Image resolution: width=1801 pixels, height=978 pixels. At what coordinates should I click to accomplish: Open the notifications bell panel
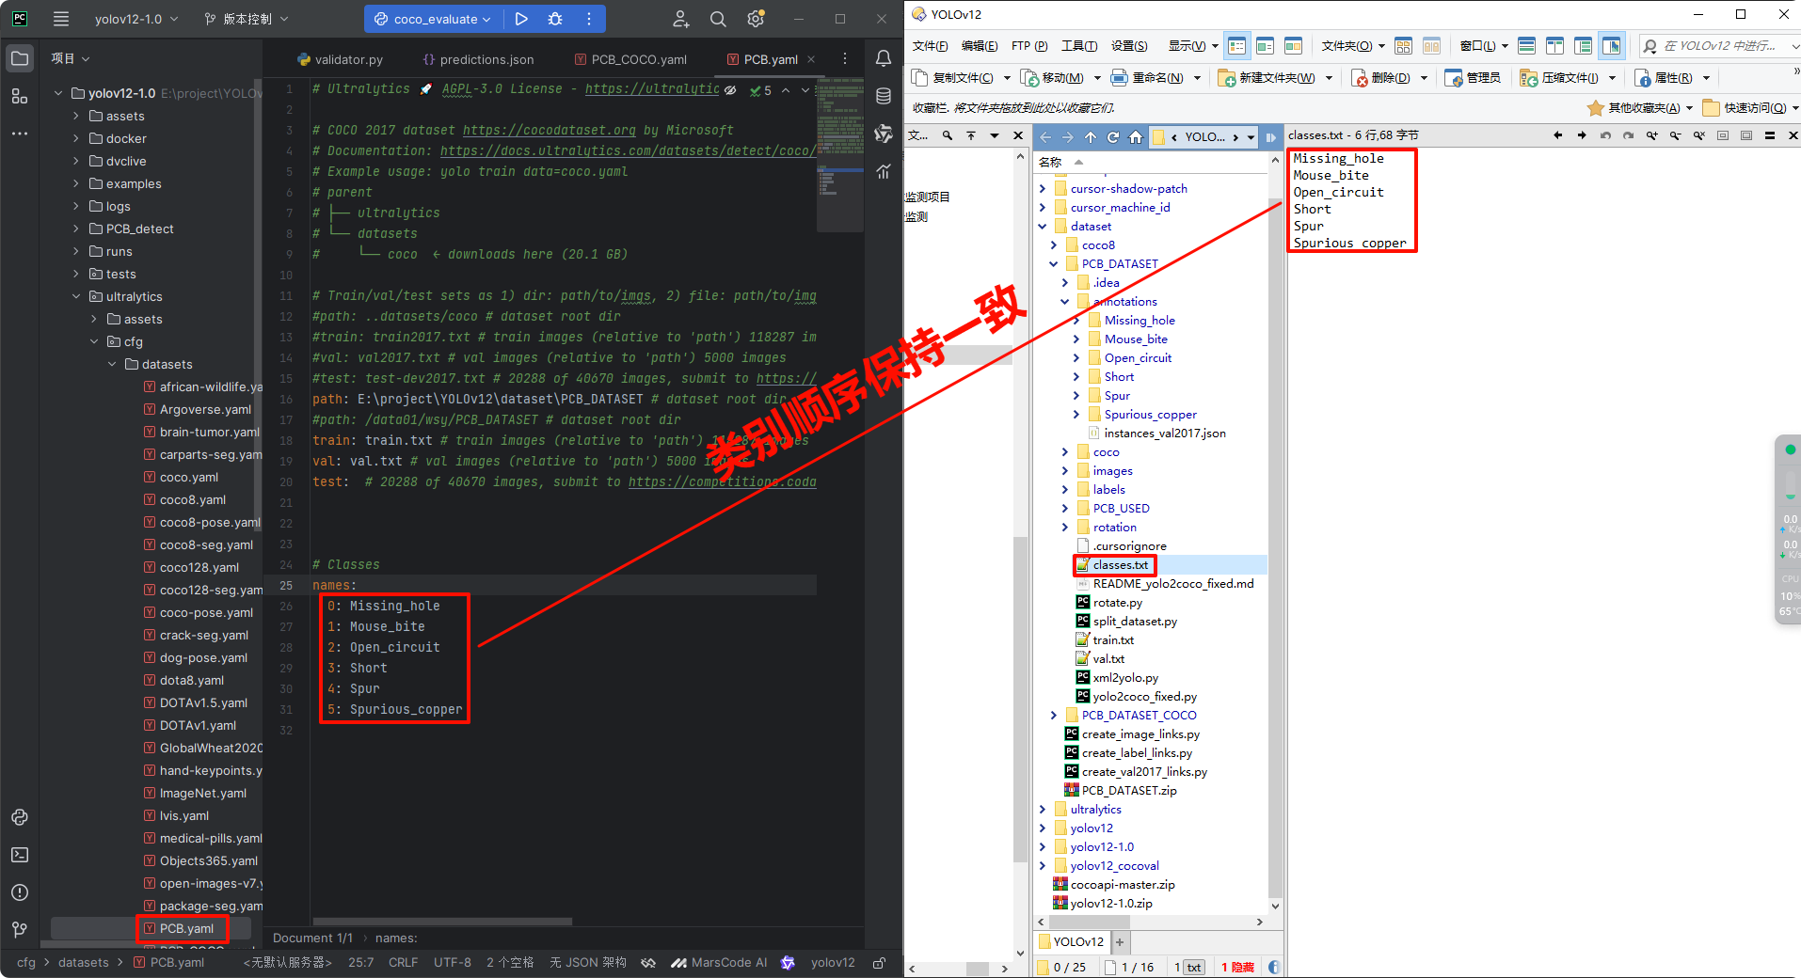coord(884,57)
